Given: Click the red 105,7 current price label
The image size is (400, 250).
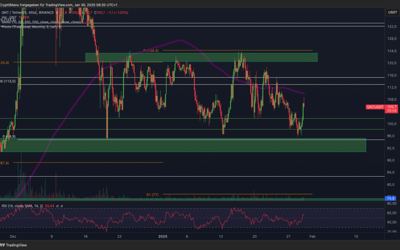Looking at the screenshot, I should coord(391,107).
